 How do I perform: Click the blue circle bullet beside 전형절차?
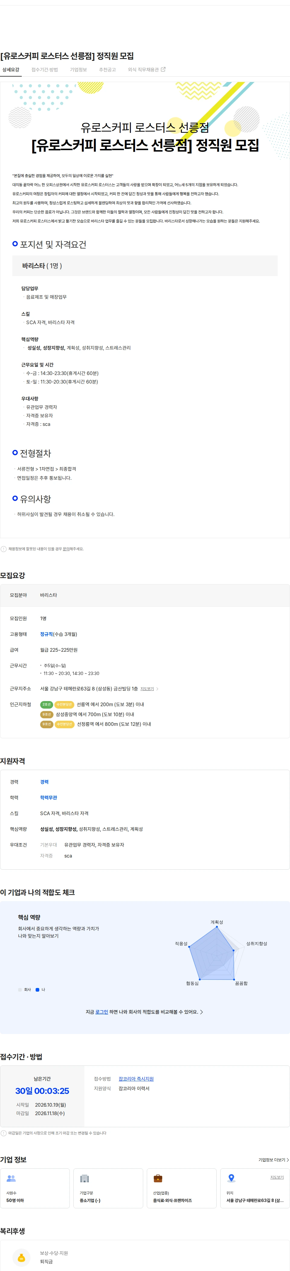point(15,453)
